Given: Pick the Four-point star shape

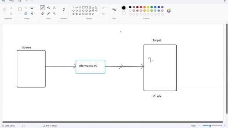Looking at the screenshot, I should coord(96,11).
